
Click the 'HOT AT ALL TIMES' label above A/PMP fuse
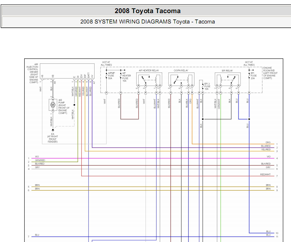tap(106, 63)
